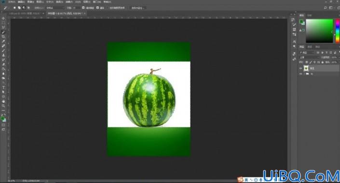Image resolution: width=340 pixels, height=183 pixels.
Task: Open the sample size dropdown
Action: [x=55, y=8]
